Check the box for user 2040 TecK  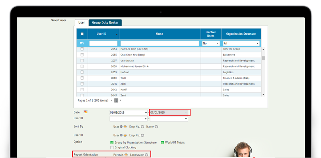click(x=82, y=78)
